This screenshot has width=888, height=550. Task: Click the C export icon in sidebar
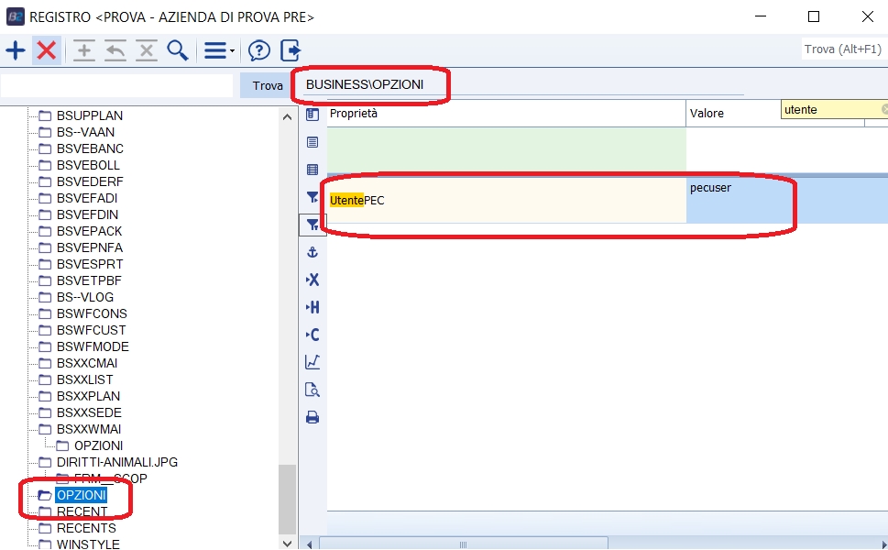pyautogui.click(x=312, y=335)
